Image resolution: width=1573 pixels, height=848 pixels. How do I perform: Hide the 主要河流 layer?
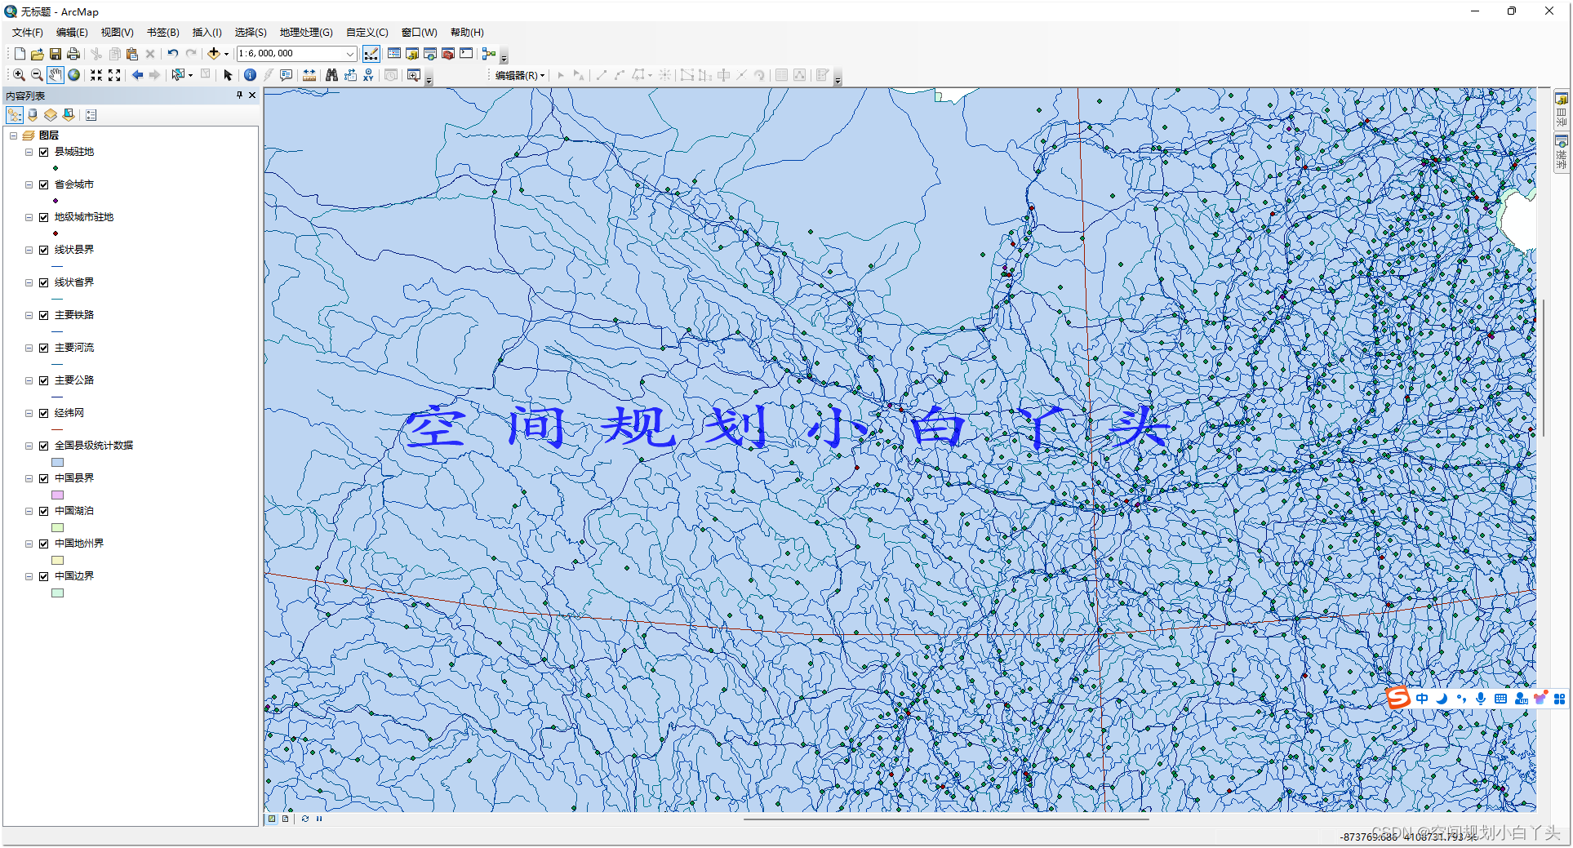pos(44,348)
